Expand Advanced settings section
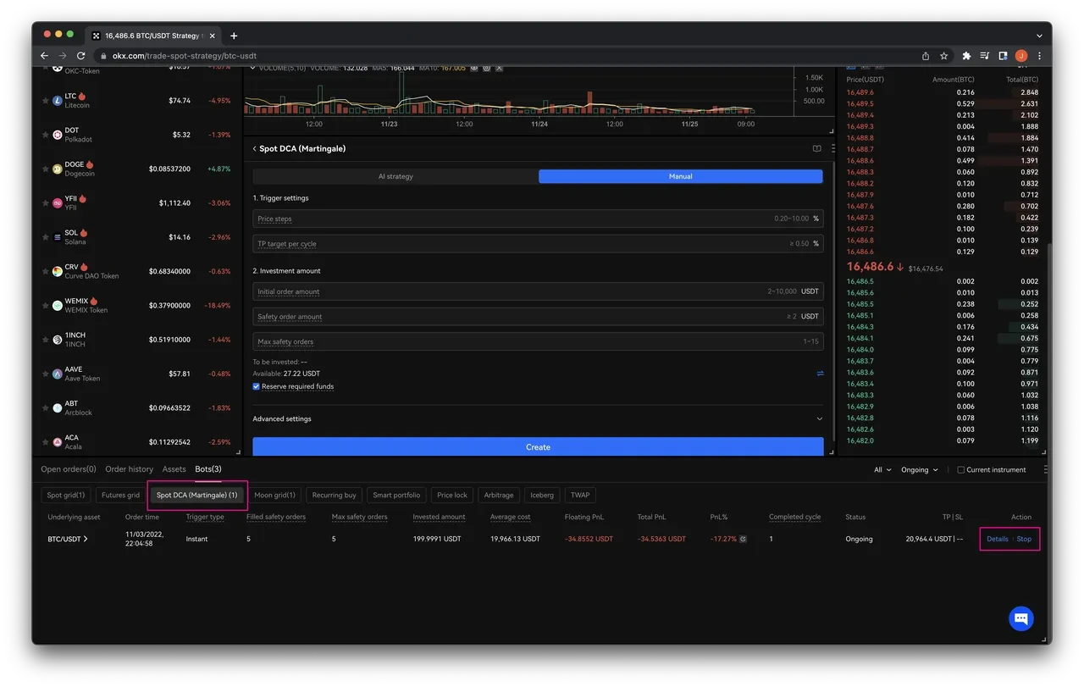 (x=538, y=418)
